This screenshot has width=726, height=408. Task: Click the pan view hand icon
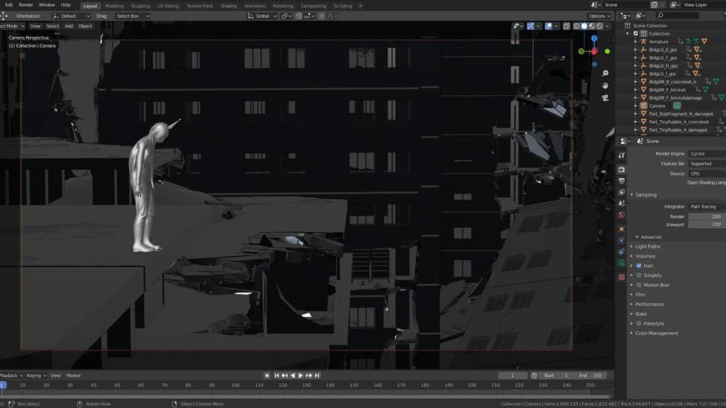pos(605,85)
